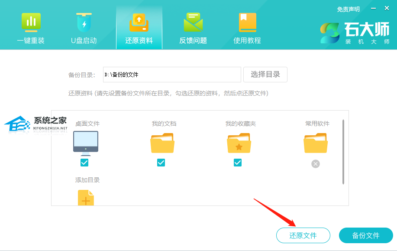Click the 选择目录 button

pos(265,75)
